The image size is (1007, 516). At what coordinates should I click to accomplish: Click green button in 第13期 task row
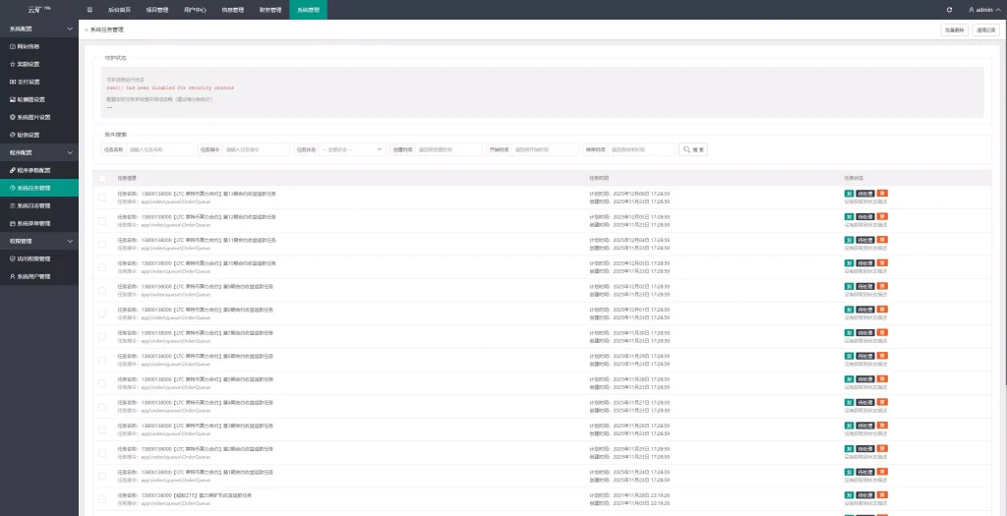tap(849, 194)
